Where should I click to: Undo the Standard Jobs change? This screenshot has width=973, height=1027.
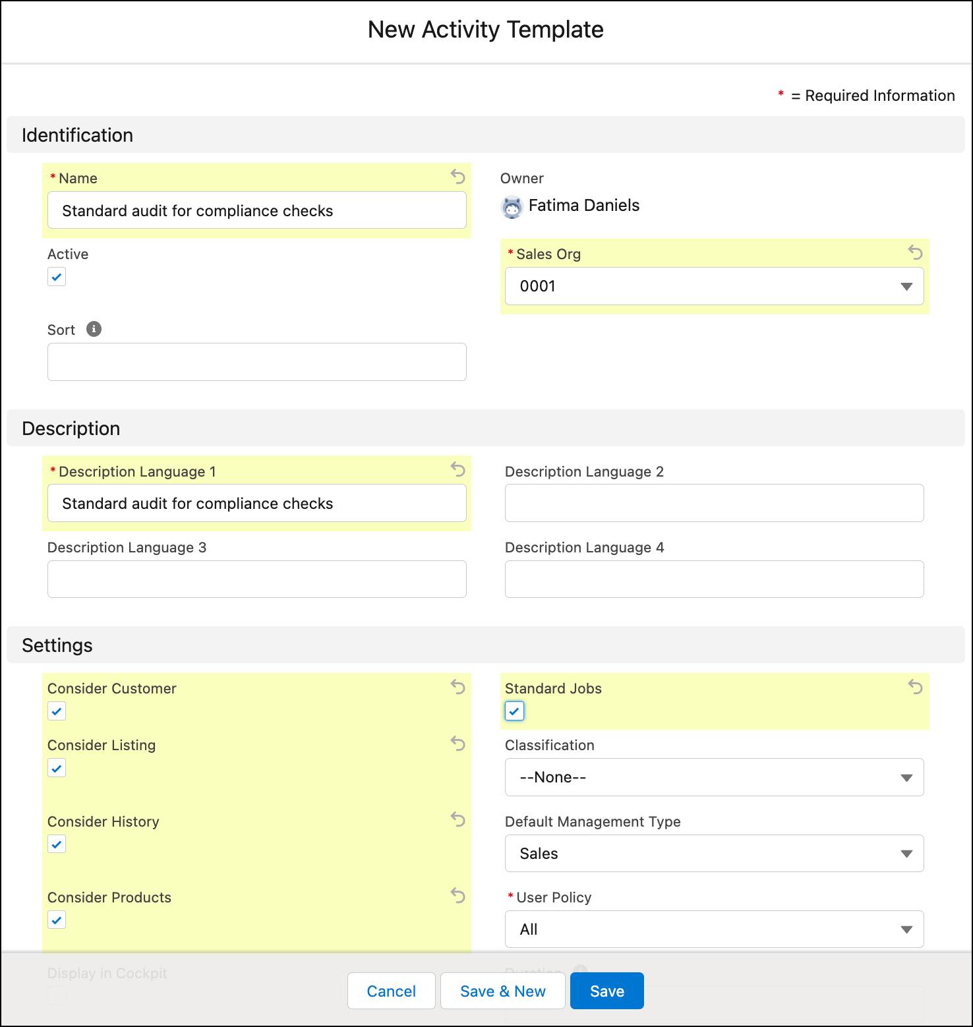[915, 688]
